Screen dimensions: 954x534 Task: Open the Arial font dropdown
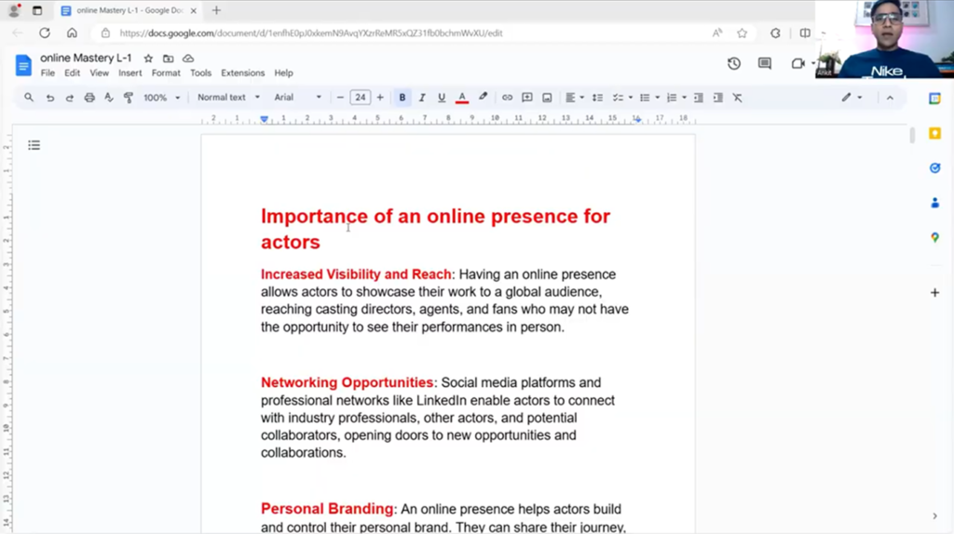297,98
